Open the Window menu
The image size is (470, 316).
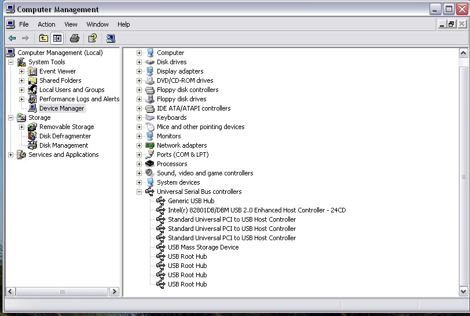tap(97, 24)
